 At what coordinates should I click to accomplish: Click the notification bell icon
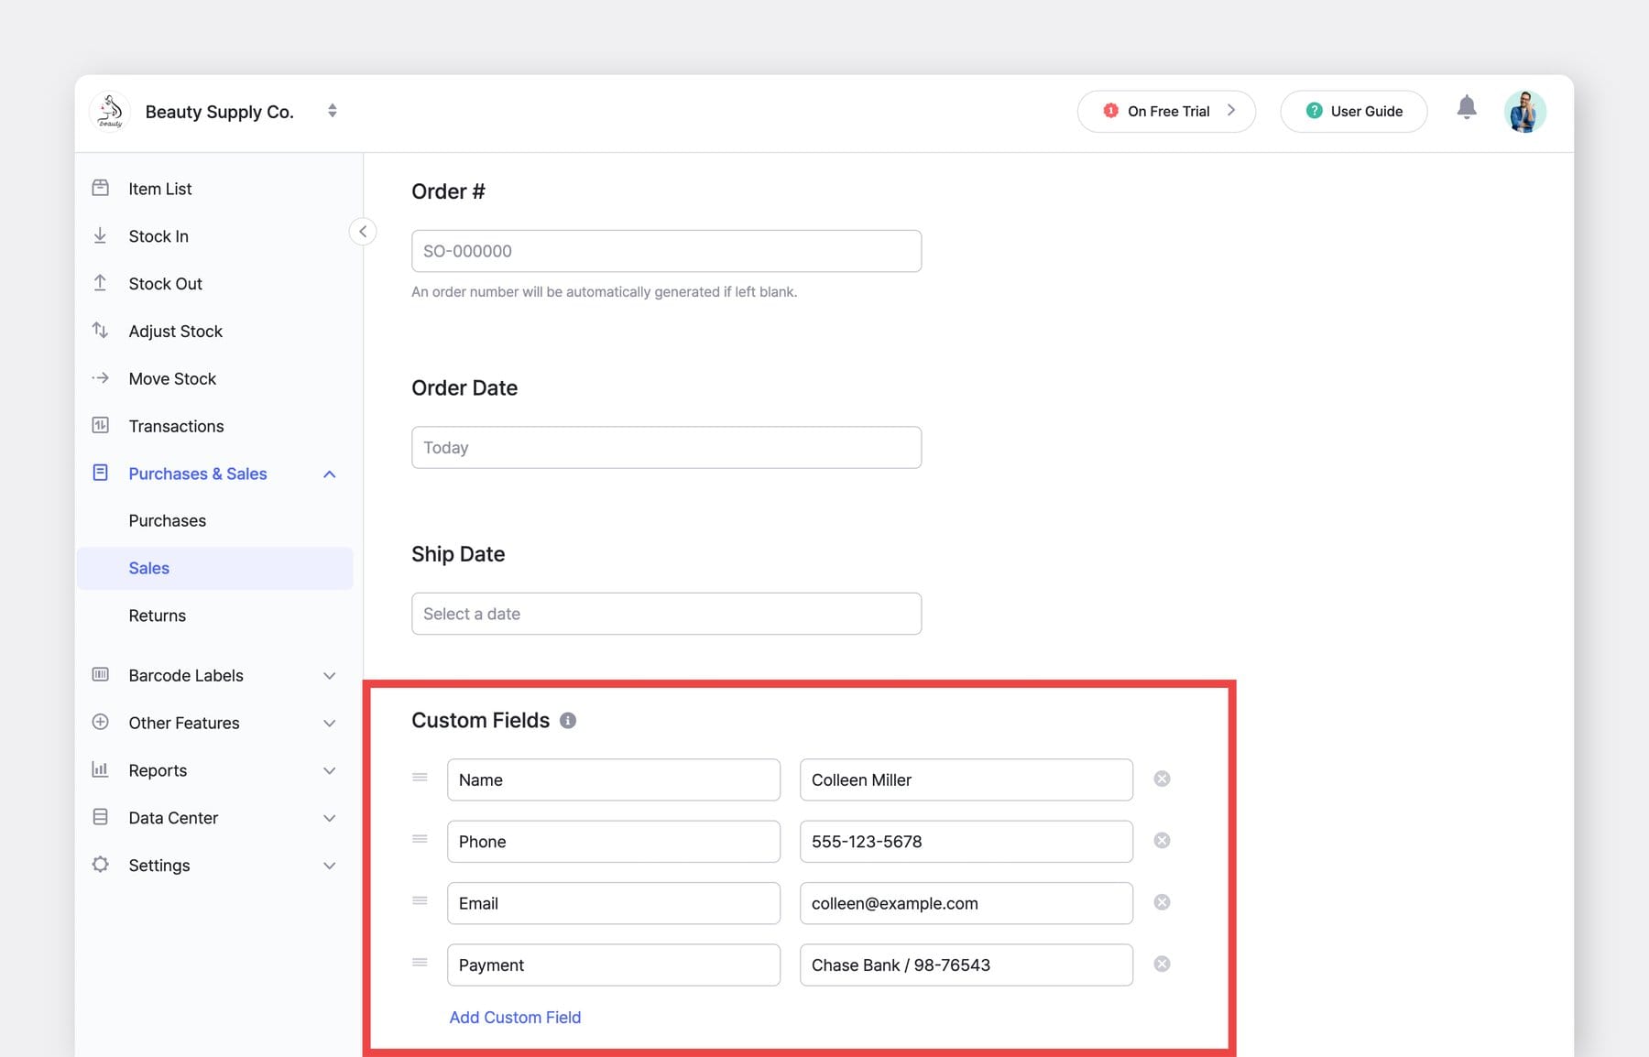pos(1467,106)
